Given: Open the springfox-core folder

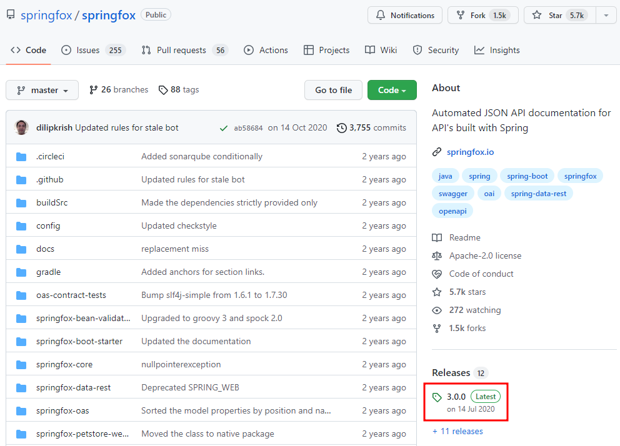Looking at the screenshot, I should (64, 364).
